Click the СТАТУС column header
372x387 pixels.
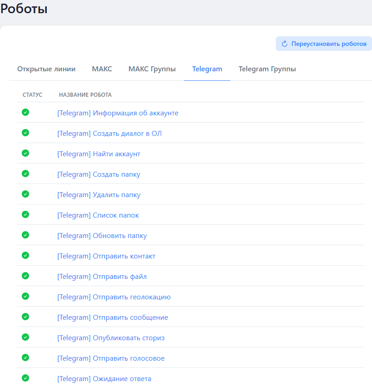[x=32, y=95]
